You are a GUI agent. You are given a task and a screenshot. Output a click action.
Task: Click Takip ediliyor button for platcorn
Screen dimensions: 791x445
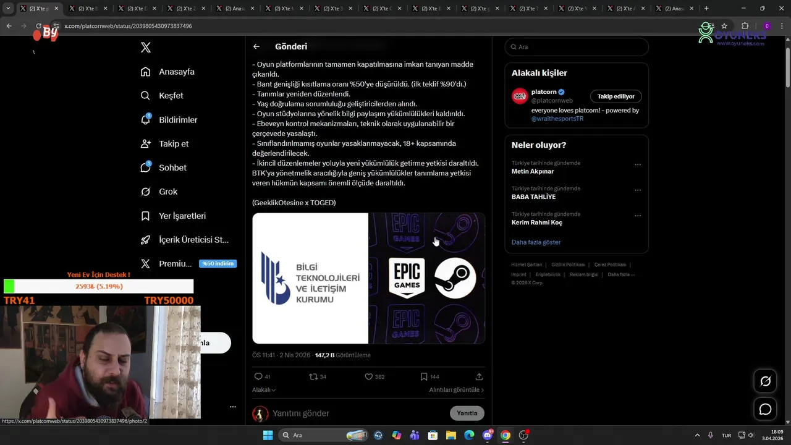coord(616,96)
